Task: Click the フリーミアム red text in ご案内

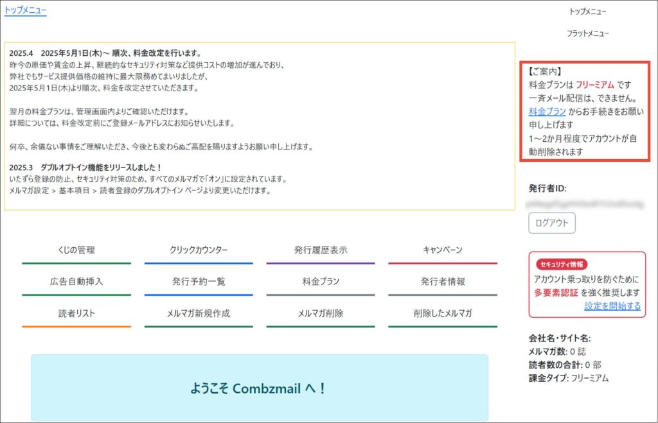Action: pos(594,85)
